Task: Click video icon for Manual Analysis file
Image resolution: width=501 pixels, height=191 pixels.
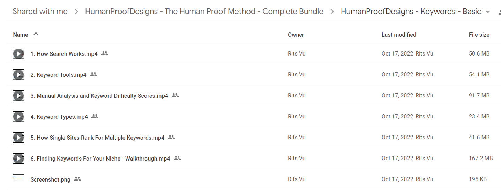Action: (x=18, y=96)
